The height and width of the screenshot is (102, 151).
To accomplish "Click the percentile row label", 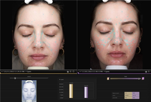I will click(x=115, y=98).
